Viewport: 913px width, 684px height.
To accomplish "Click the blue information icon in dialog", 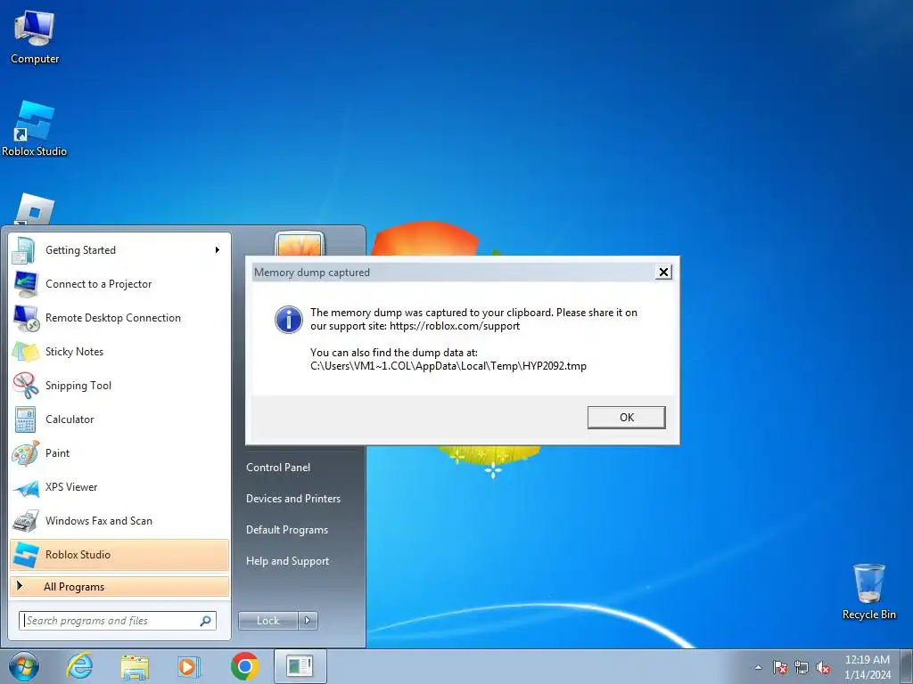I will coord(288,320).
